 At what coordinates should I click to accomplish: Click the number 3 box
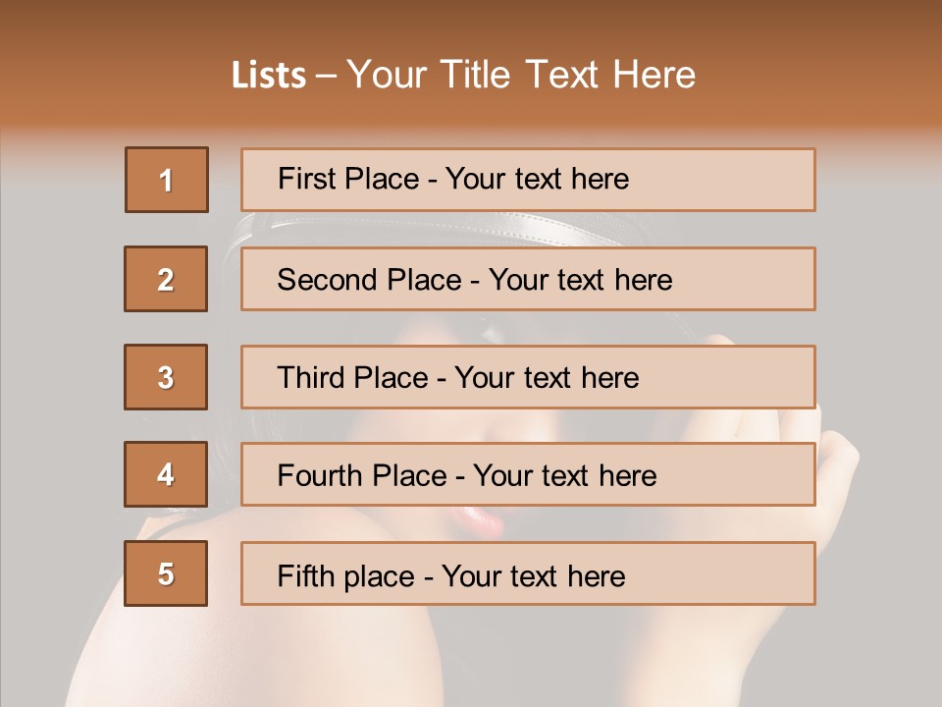166,377
